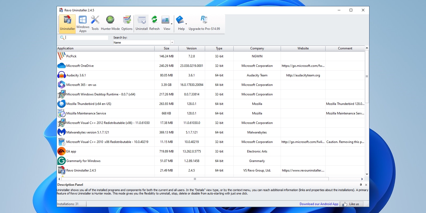Select the Malwarebytes program icon
Screen dimensions: 426x213
(62, 132)
